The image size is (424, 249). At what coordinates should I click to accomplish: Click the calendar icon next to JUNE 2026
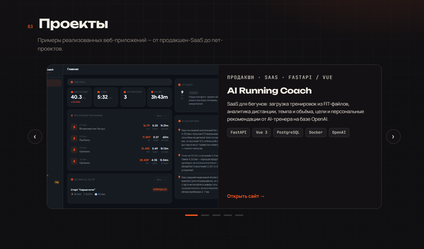pyautogui.click(x=72, y=82)
